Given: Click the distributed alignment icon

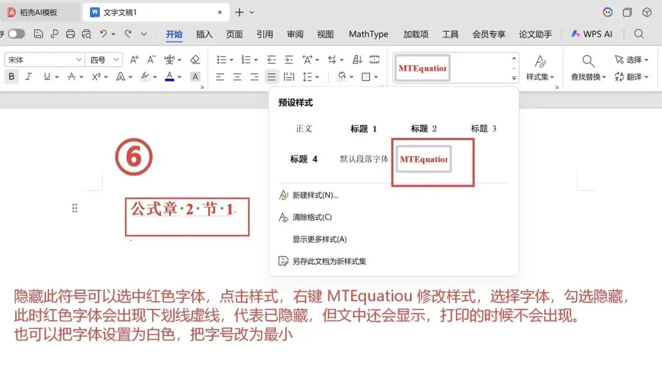Looking at the screenshot, I should tap(289, 77).
